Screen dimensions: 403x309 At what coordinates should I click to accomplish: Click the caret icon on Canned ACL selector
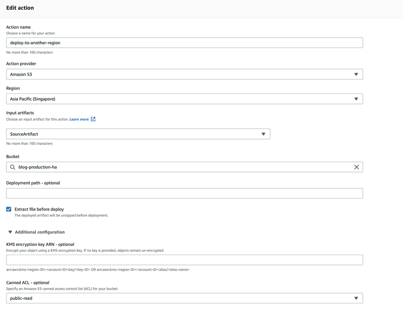[x=356, y=298]
